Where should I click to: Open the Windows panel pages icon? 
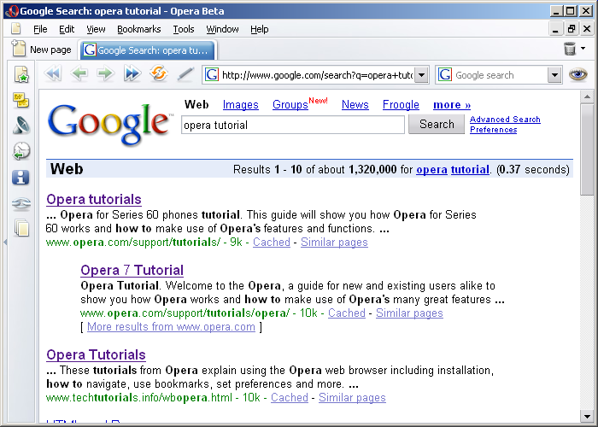(21, 229)
